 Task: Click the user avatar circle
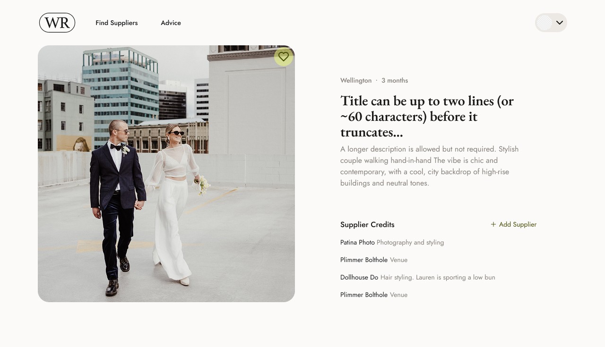(544, 23)
